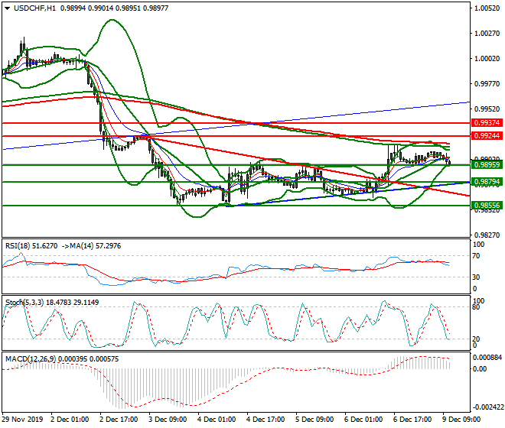The image size is (505, 428).
Task: Click the 0.99520 price scale value
Action: (x=487, y=109)
